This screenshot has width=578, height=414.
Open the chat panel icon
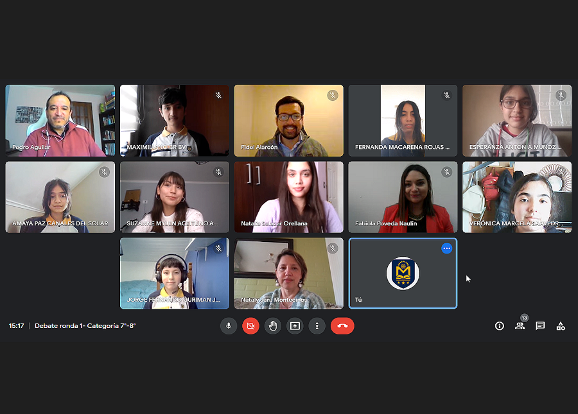coord(540,326)
